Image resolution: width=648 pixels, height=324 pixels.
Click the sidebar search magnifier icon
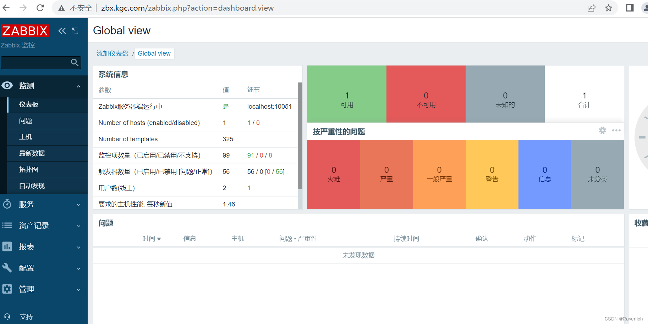click(x=75, y=63)
